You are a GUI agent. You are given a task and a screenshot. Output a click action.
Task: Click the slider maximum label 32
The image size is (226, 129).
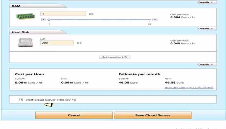pos(150,24)
